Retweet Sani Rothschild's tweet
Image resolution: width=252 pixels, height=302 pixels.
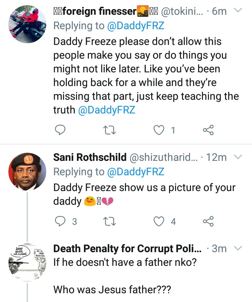[111, 221]
